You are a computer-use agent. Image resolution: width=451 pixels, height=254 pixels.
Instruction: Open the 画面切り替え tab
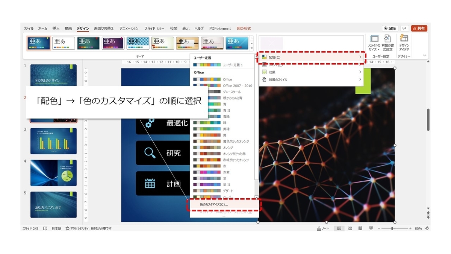coord(104,29)
